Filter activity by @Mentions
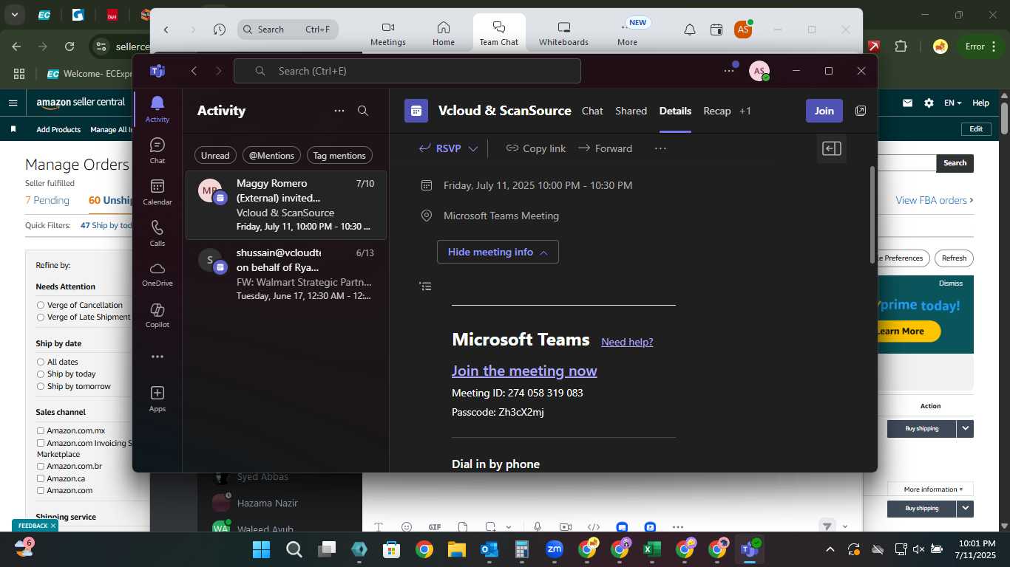The image size is (1010, 567). 271,155
